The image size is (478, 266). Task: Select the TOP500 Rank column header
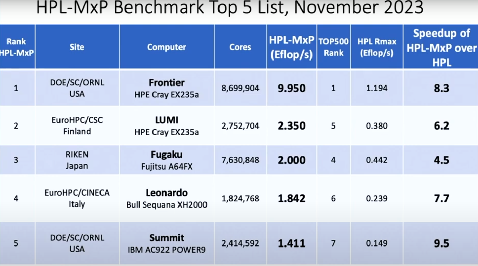click(333, 47)
